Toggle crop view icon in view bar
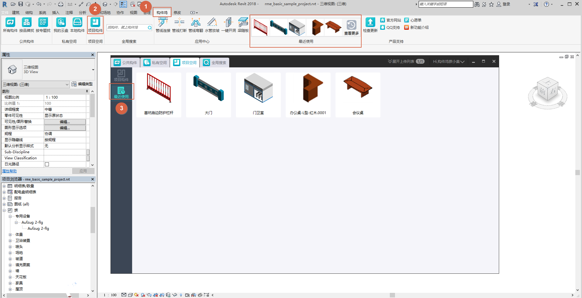 click(x=156, y=295)
